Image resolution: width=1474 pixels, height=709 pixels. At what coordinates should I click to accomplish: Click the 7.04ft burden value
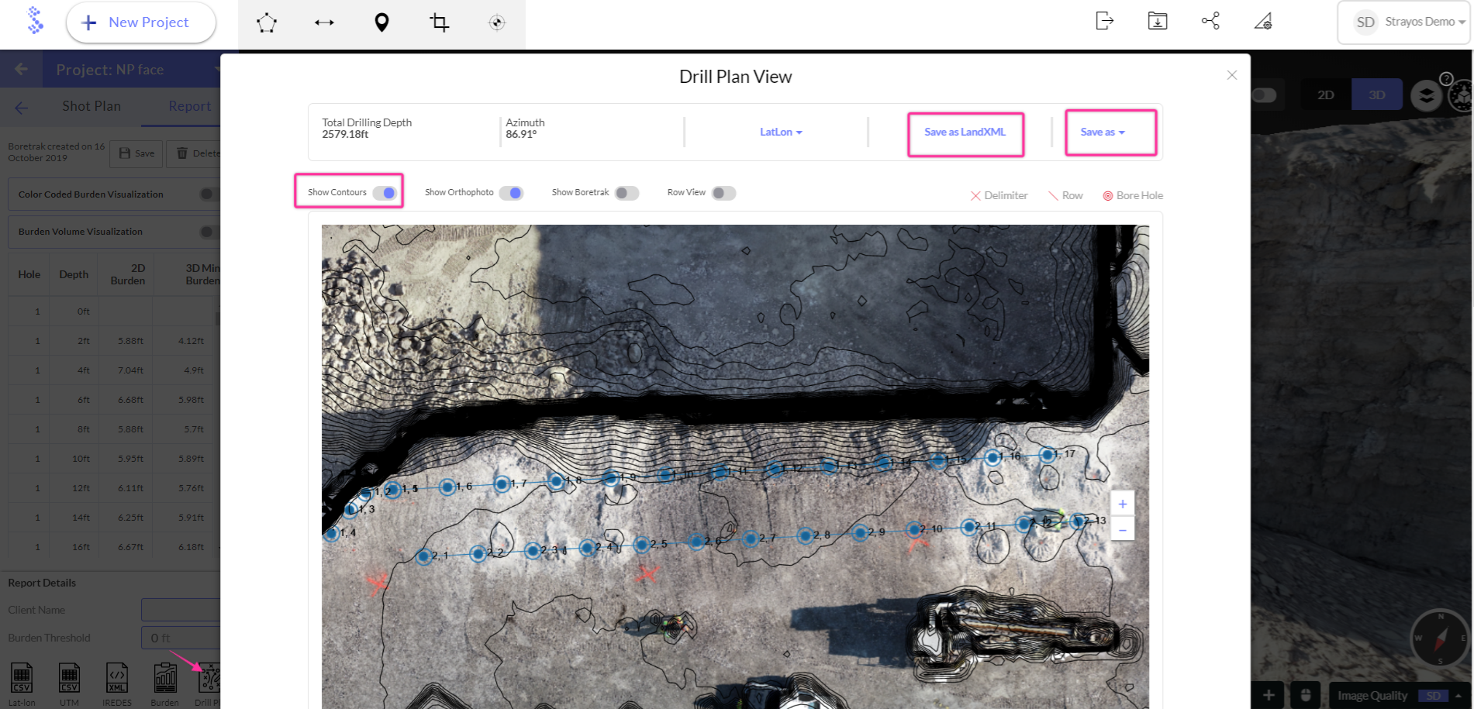coord(130,370)
